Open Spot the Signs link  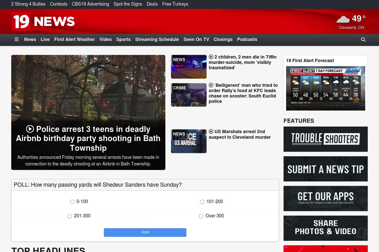click(x=128, y=4)
